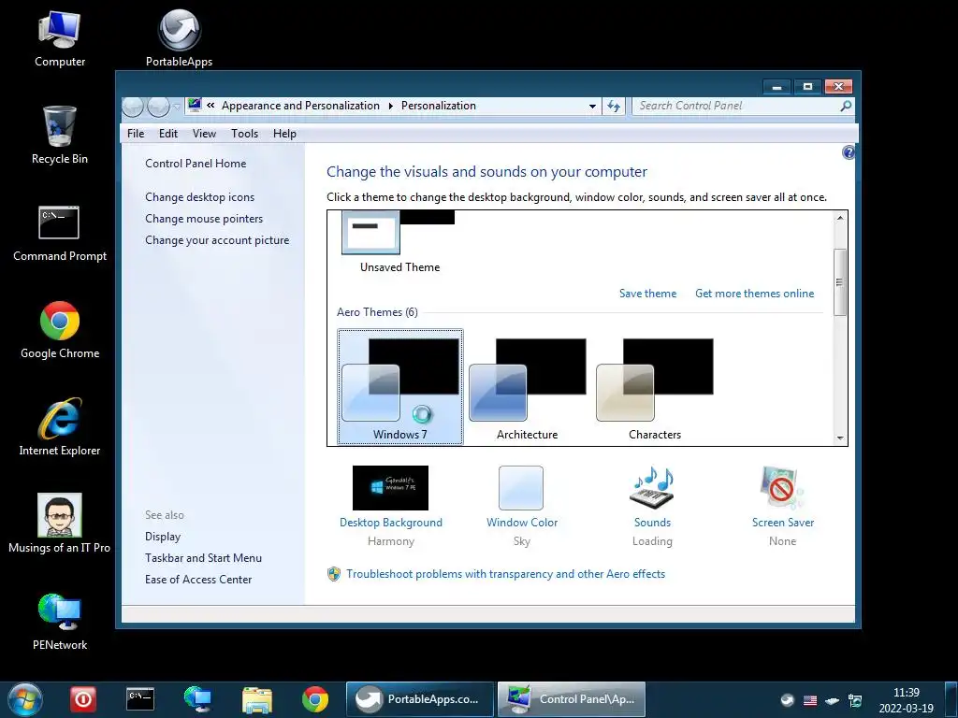Open the recent pages dropdown arrow
Screen dimensions: 958x718
pyautogui.click(x=176, y=107)
